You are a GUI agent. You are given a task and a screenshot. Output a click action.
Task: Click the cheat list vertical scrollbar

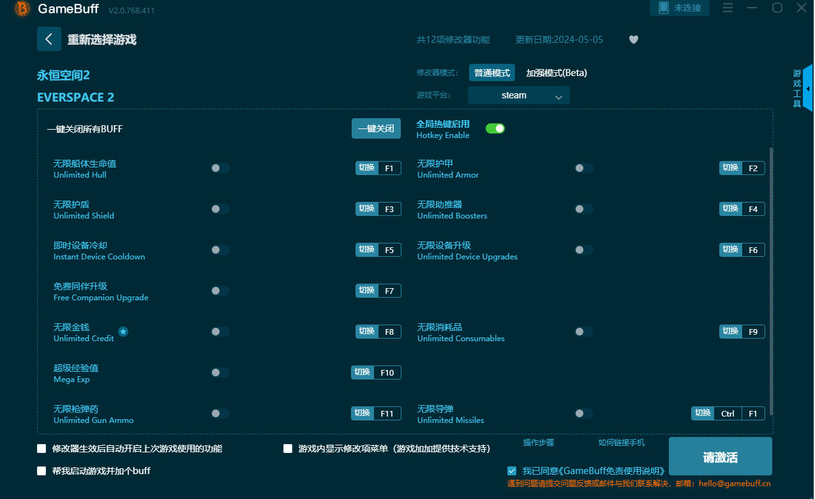pos(771,281)
